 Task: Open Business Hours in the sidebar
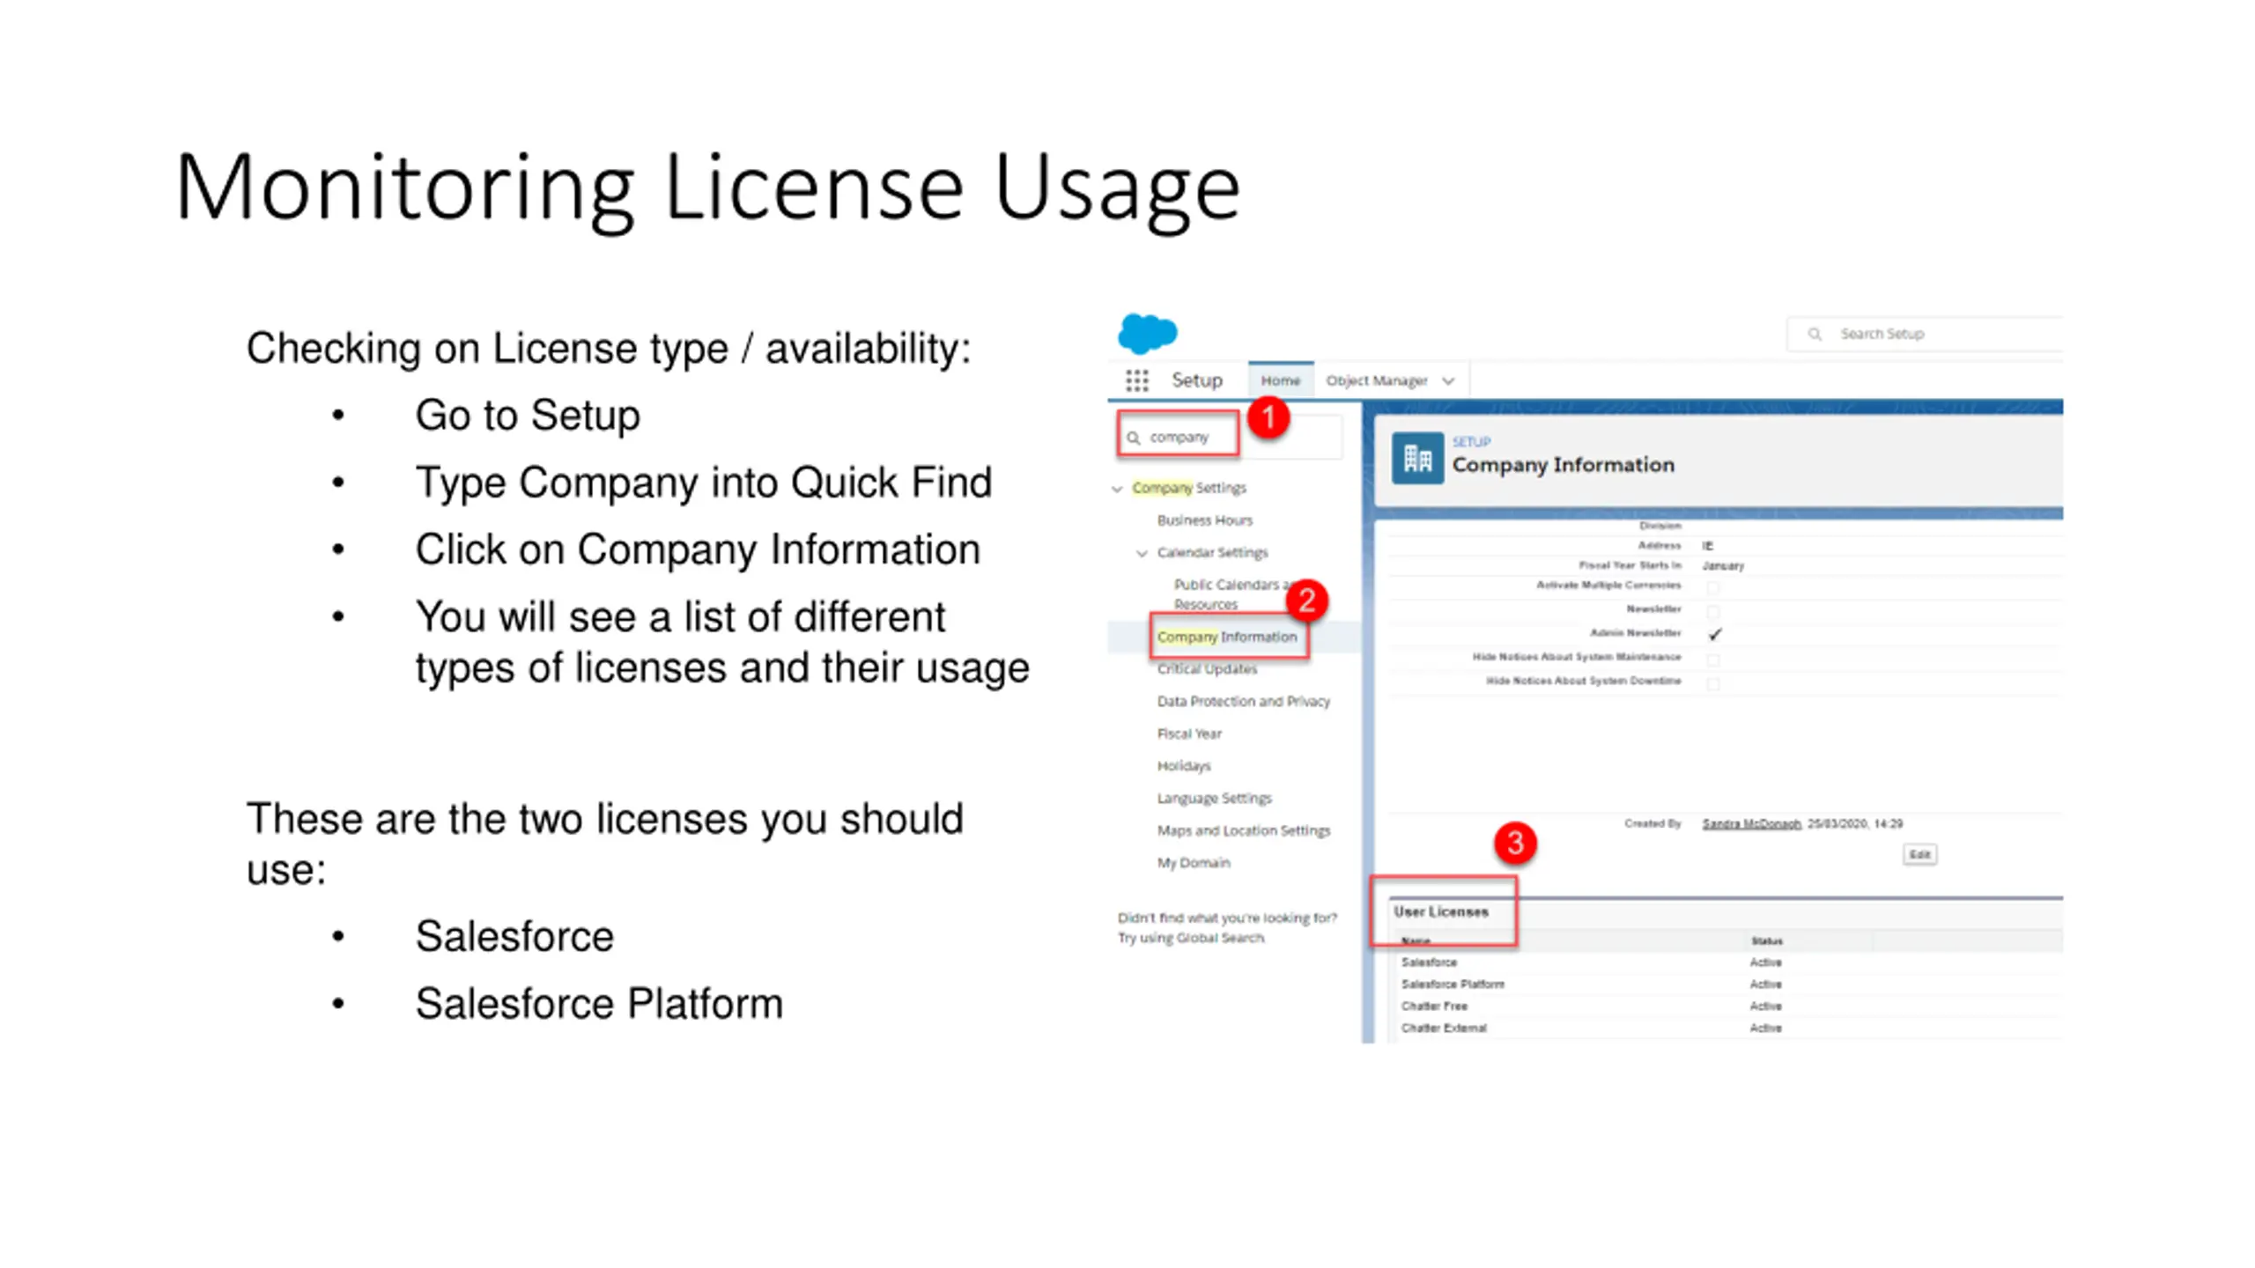click(1204, 520)
